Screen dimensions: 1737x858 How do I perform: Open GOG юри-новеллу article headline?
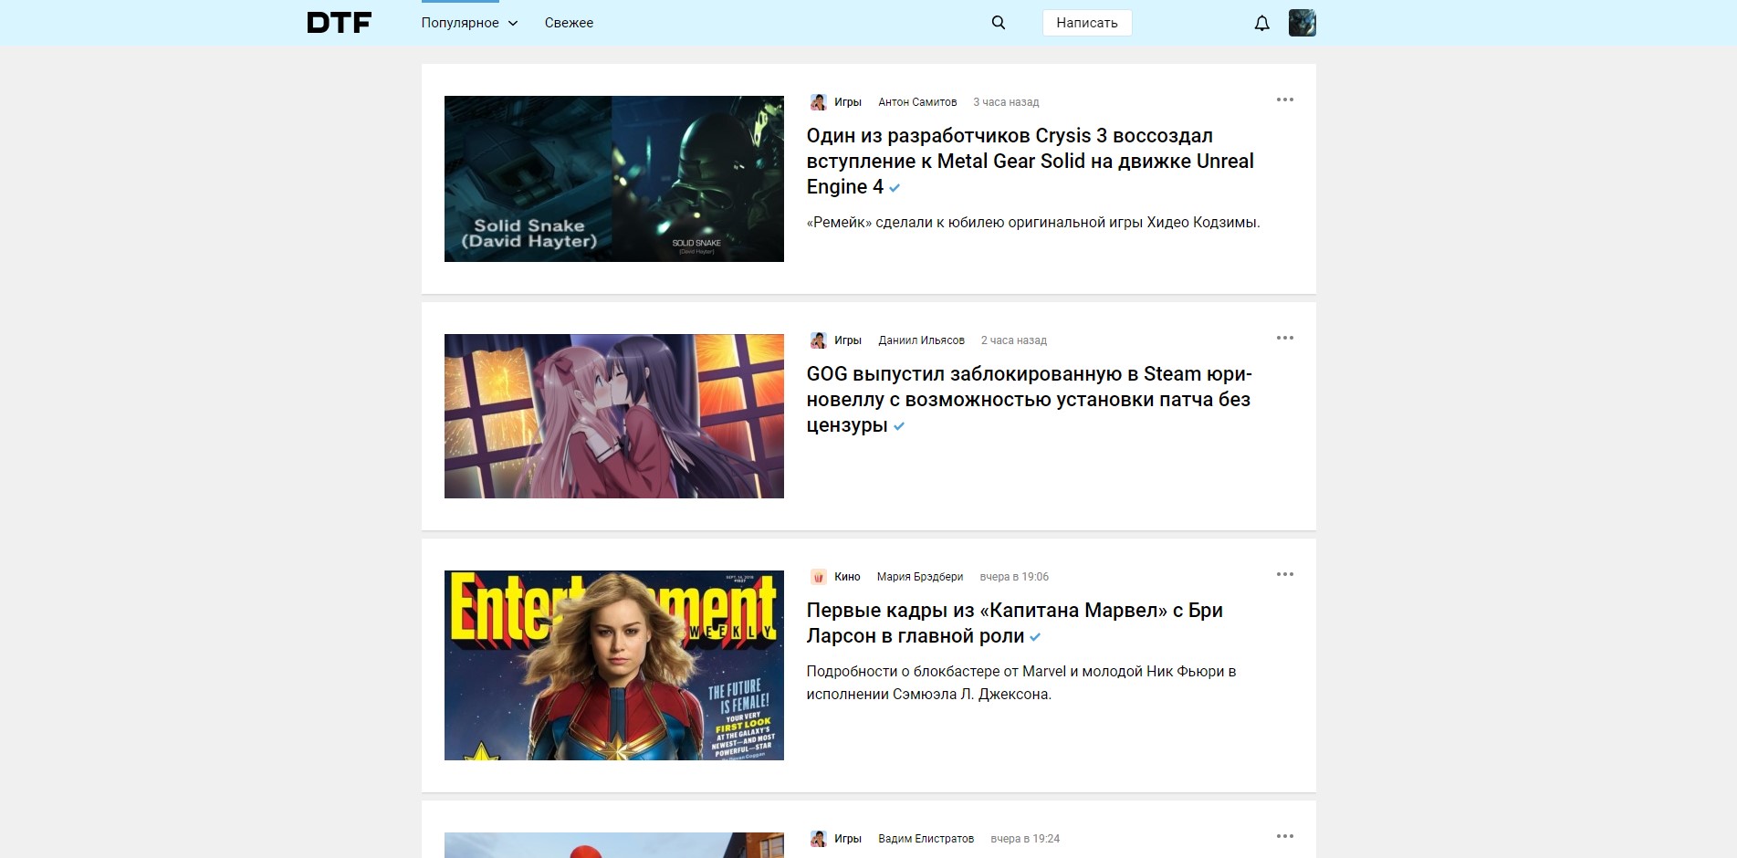(x=1030, y=400)
